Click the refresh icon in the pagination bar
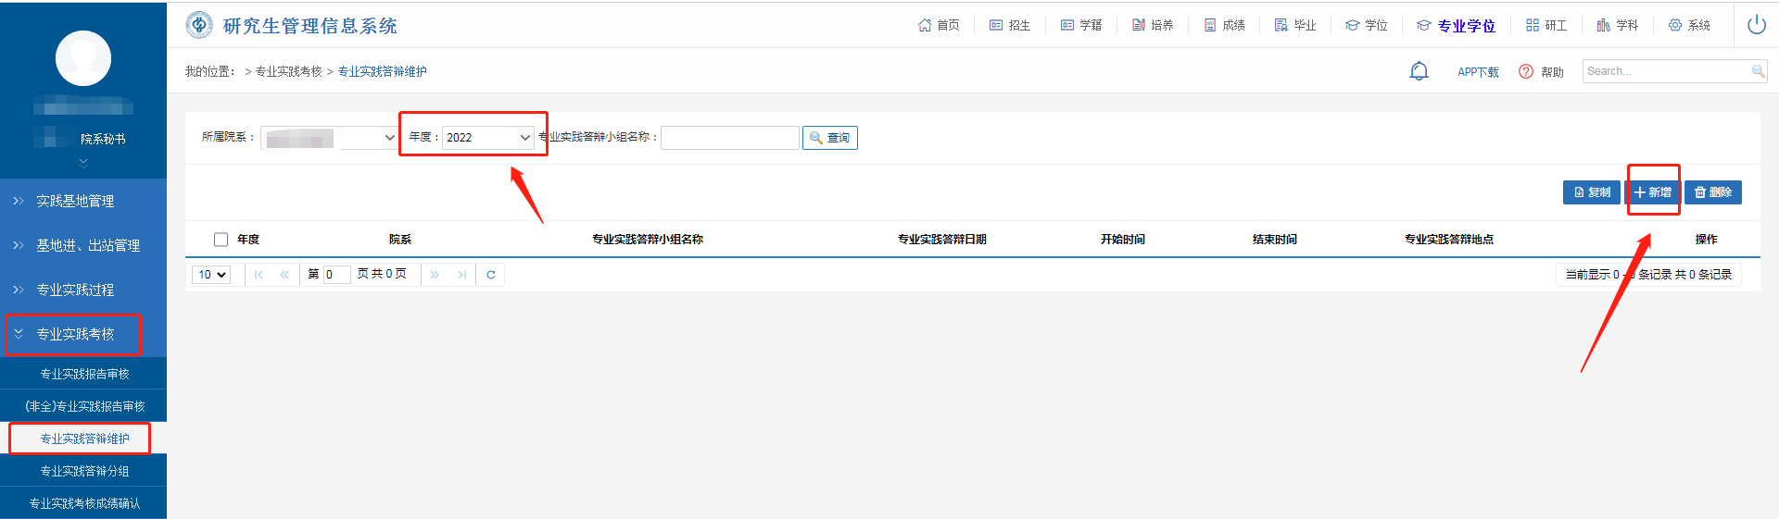The image size is (1779, 519). (491, 275)
